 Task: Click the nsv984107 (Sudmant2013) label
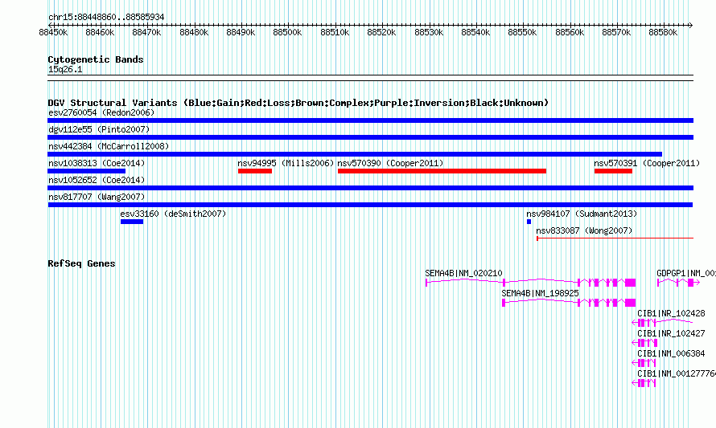click(x=582, y=214)
